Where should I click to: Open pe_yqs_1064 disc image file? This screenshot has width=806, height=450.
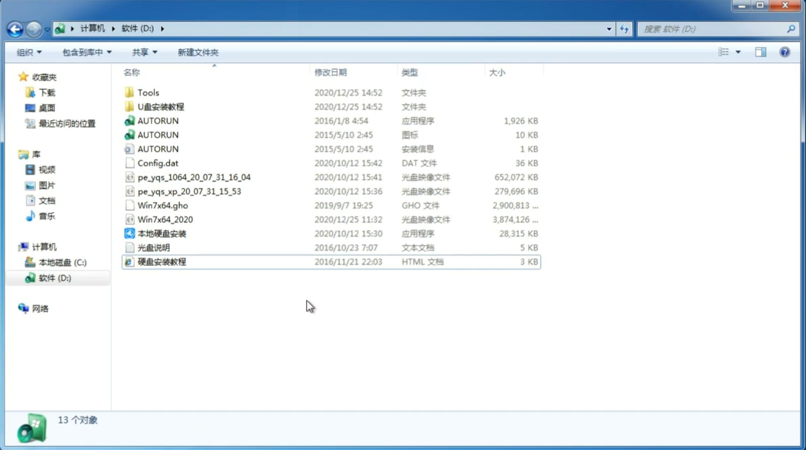pos(194,177)
